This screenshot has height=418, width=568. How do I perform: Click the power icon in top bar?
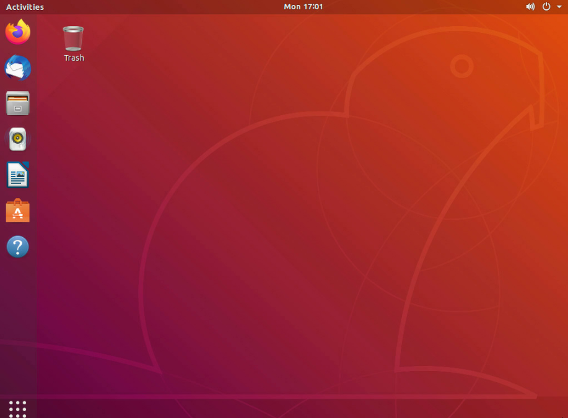point(546,7)
